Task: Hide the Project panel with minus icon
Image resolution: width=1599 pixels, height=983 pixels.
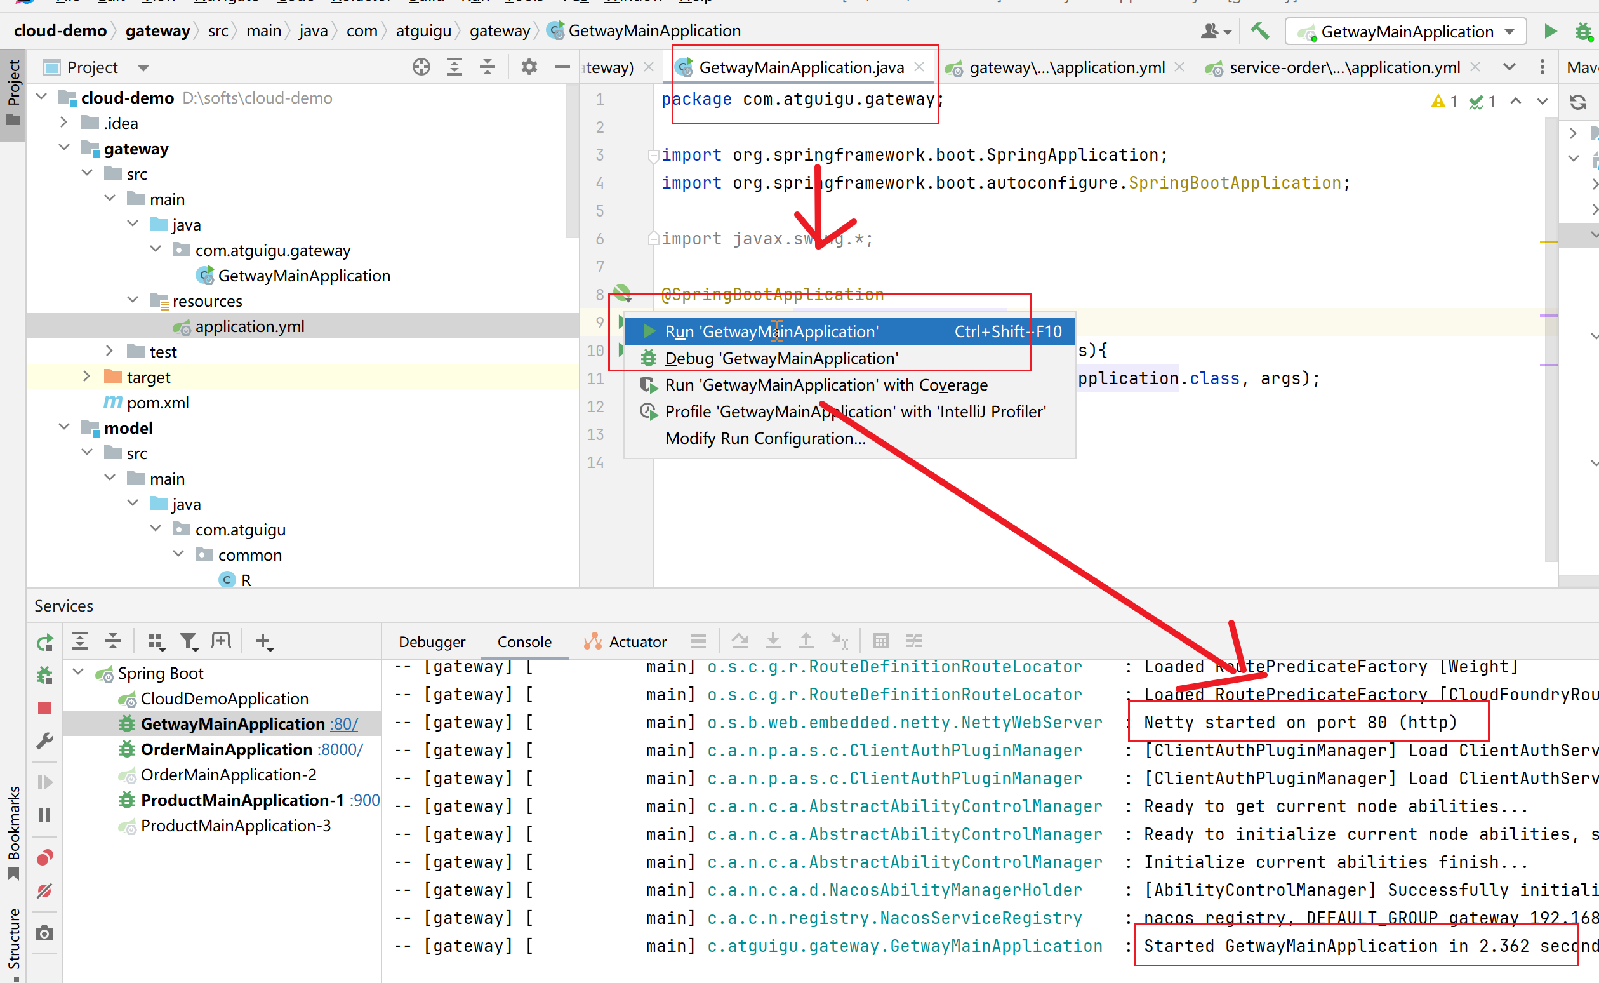Action: click(x=562, y=66)
